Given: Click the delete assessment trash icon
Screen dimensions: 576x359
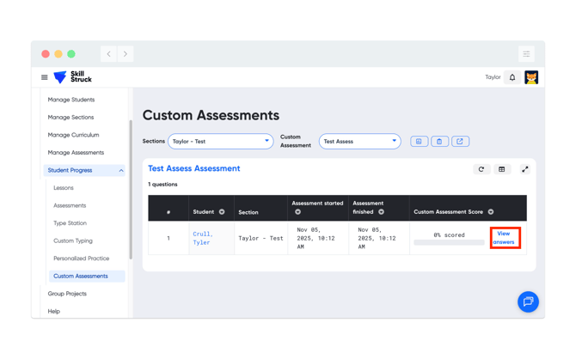Looking at the screenshot, I should click(439, 142).
